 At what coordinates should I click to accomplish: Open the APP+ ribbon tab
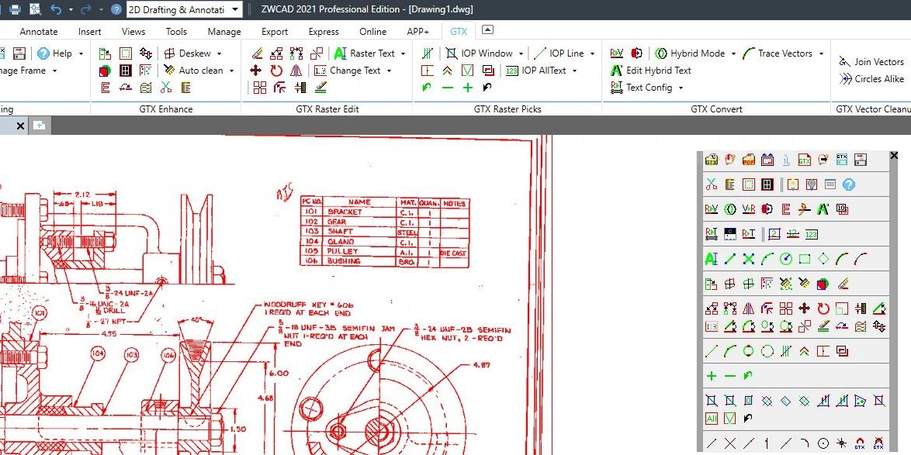click(x=417, y=31)
